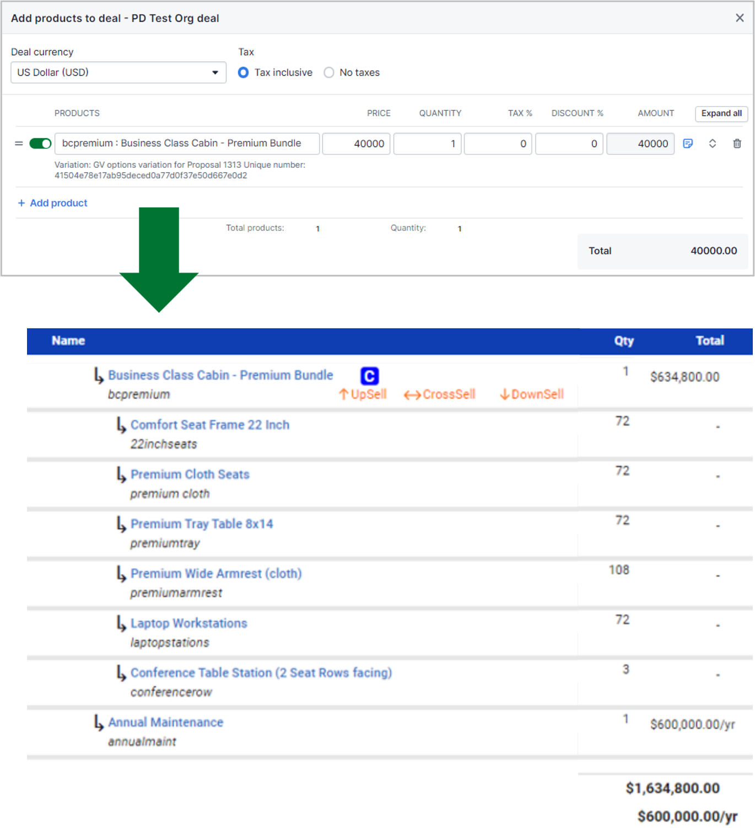
Task: Toggle off the bcpremium product switch
Action: 40,143
